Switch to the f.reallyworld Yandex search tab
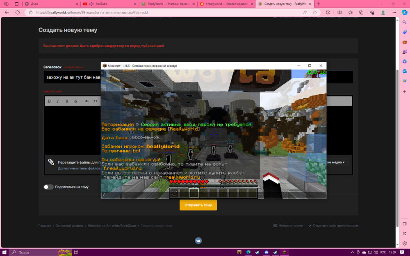This screenshot has height=256, width=410. tap(226, 4)
